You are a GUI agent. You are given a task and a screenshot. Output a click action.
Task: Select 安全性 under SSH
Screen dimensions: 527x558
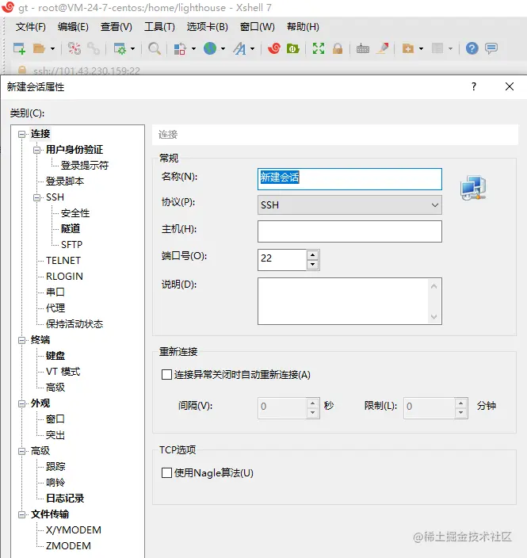[x=75, y=212]
